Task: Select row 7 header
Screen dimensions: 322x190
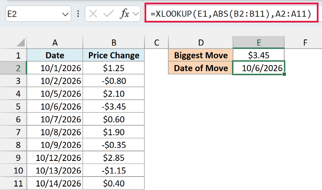Action: pyautogui.click(x=13, y=132)
